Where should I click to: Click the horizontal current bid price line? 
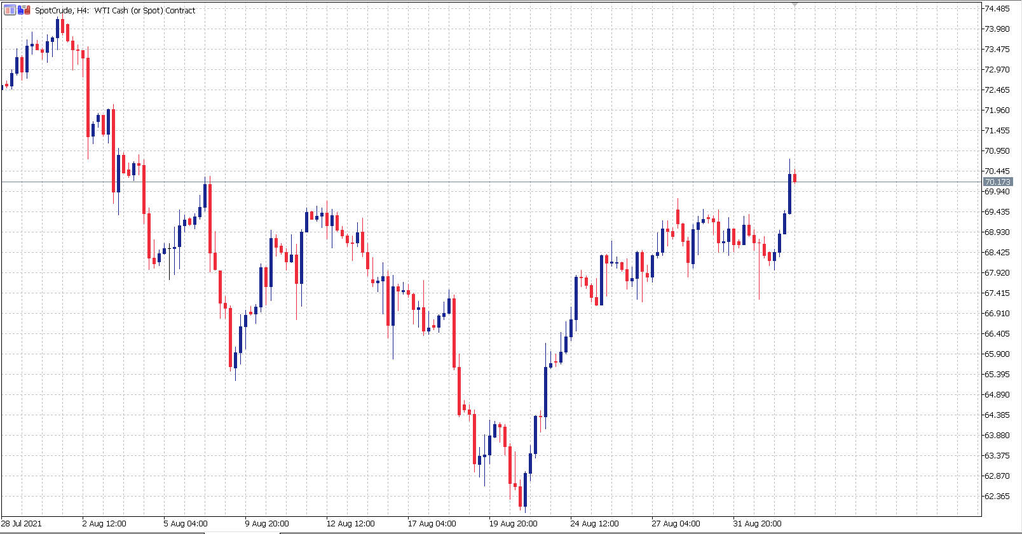point(445,182)
